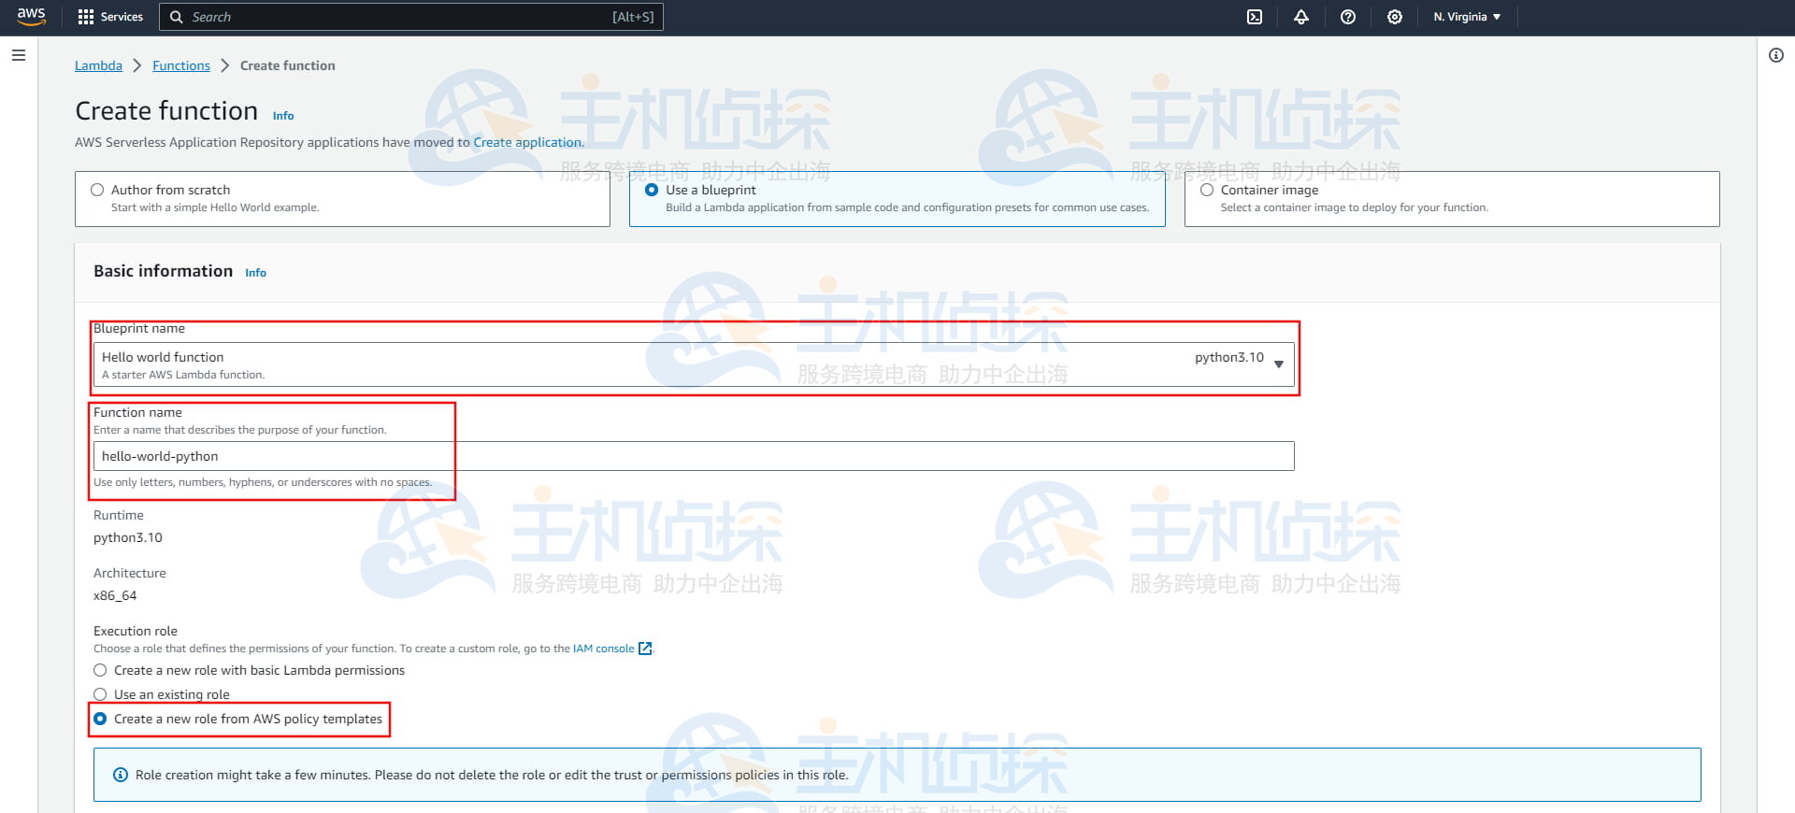Click the python3.10 runtime value

128,537
